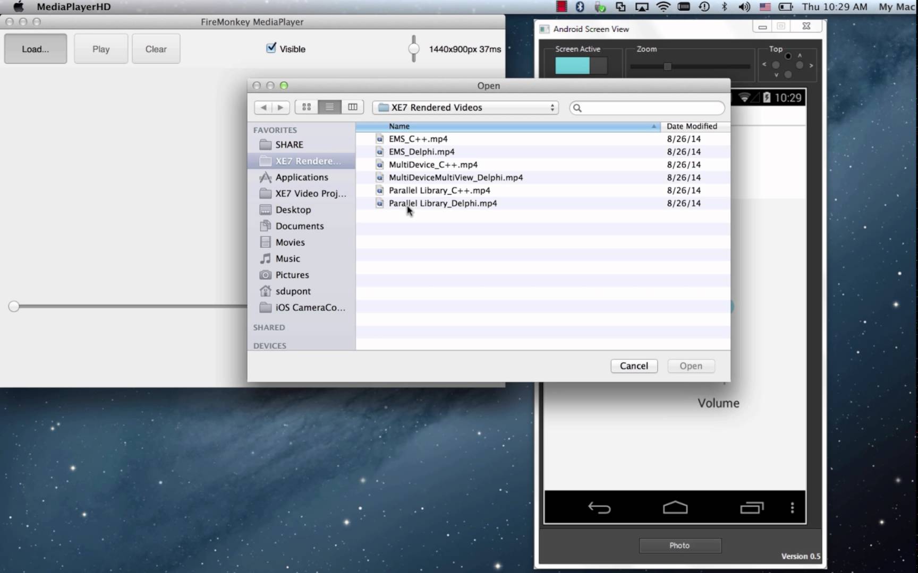The image size is (918, 573).
Task: Click the Clear button in MediaPlayer
Action: click(156, 49)
